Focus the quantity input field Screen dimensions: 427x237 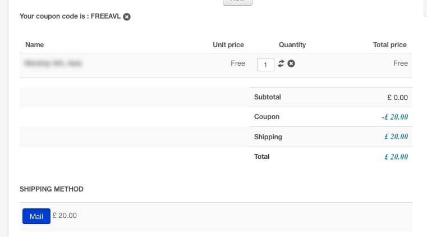pos(265,65)
